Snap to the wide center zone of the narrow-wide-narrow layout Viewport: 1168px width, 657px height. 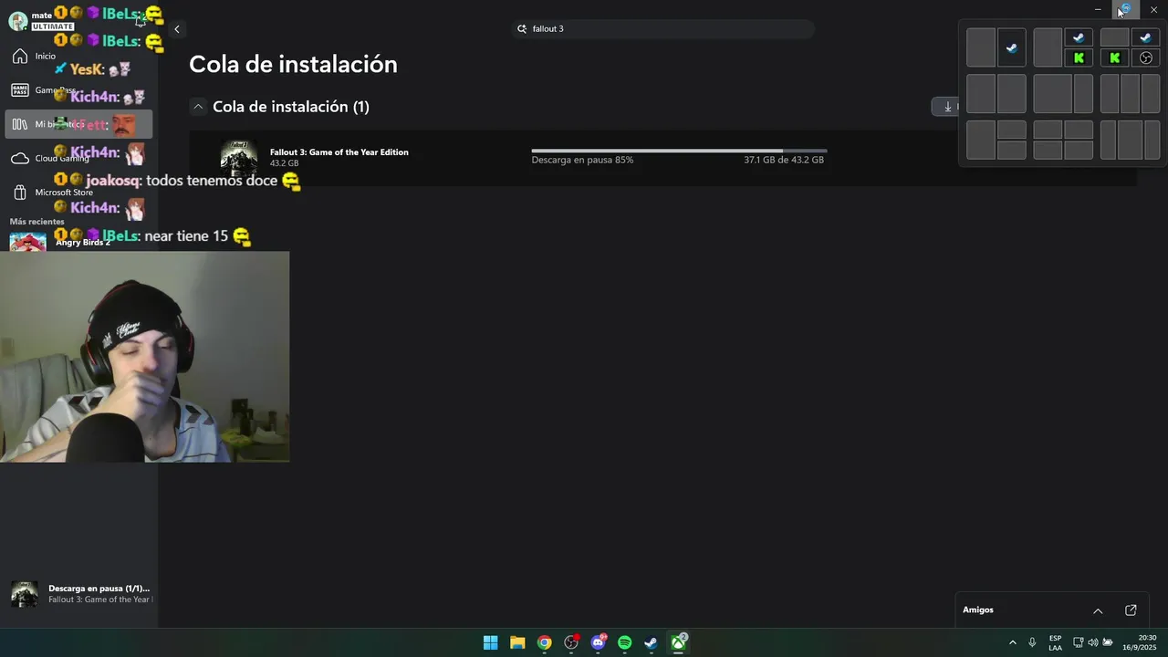1130,141
